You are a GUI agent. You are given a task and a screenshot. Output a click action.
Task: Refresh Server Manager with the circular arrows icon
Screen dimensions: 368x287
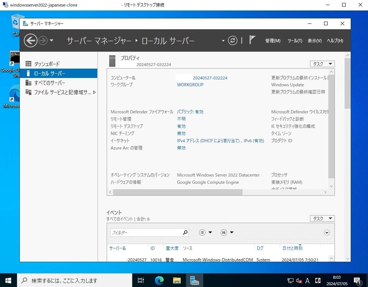pos(232,40)
